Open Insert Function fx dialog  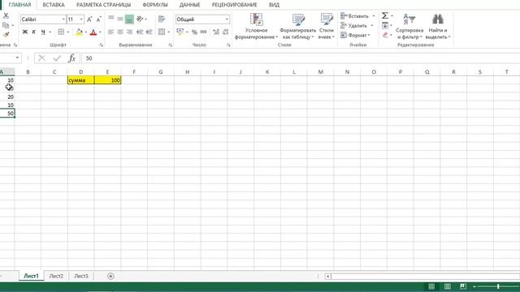[x=71, y=58]
